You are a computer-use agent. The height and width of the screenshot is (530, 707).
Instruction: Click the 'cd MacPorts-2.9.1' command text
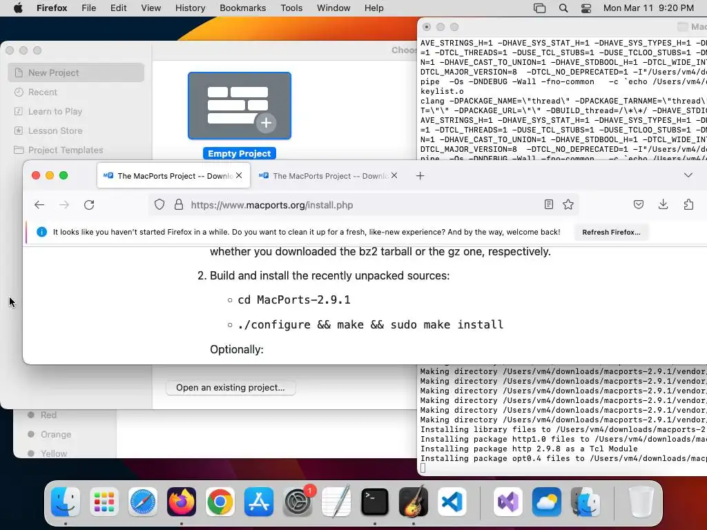click(294, 300)
